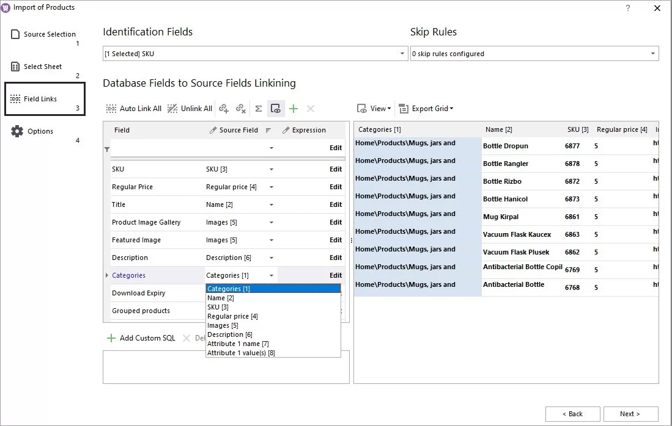Open the Sigma expression tool

click(259, 108)
